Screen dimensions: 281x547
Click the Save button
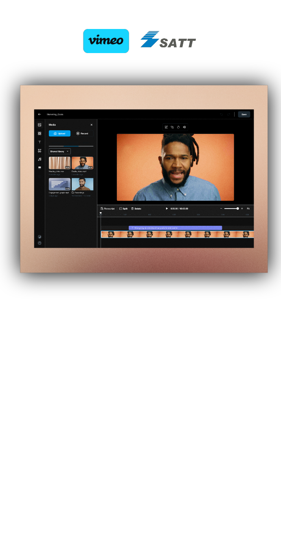pyautogui.click(x=244, y=114)
